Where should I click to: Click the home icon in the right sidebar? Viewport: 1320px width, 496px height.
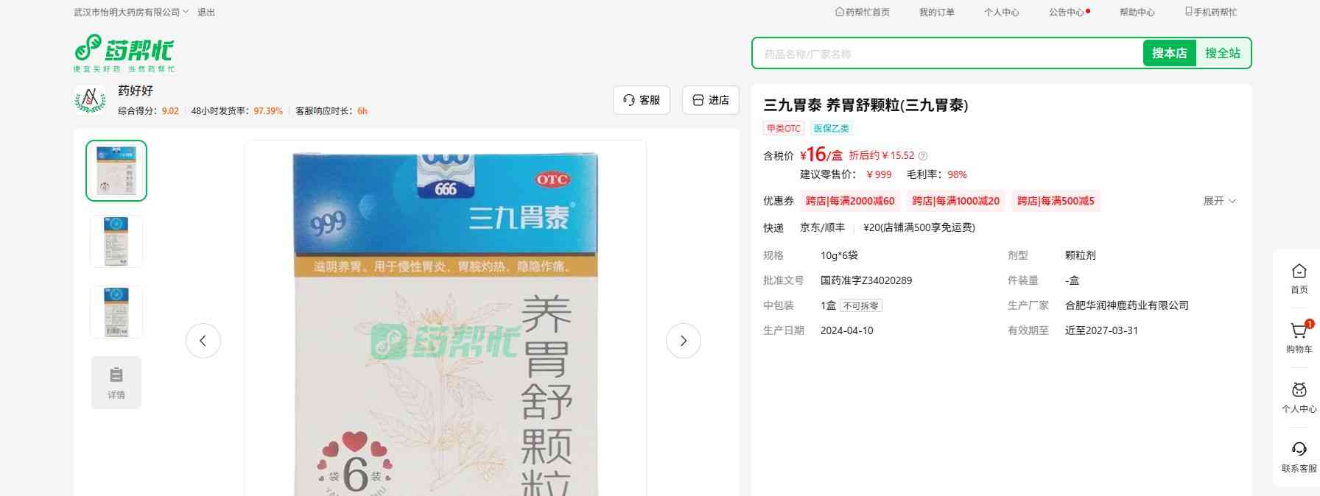coord(1299,272)
